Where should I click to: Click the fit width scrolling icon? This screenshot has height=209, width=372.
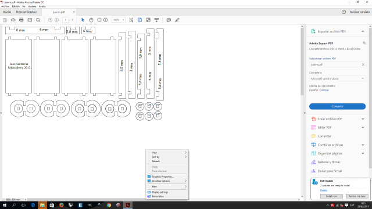[131, 20]
